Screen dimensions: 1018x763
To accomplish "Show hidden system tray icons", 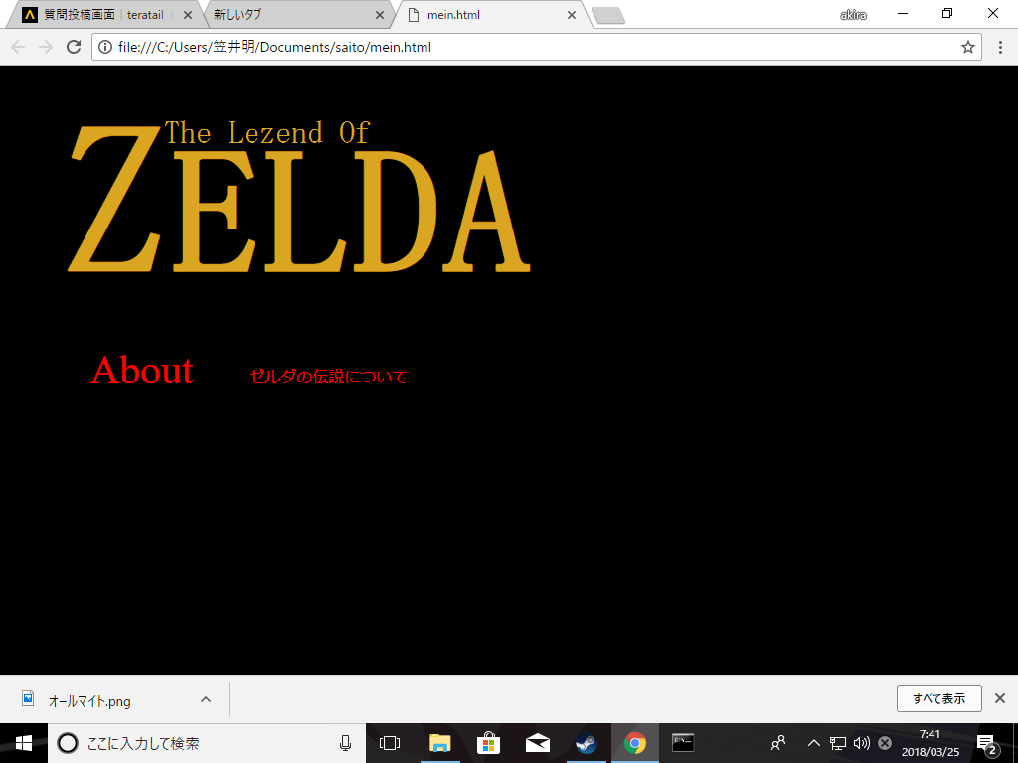I will coord(813,743).
